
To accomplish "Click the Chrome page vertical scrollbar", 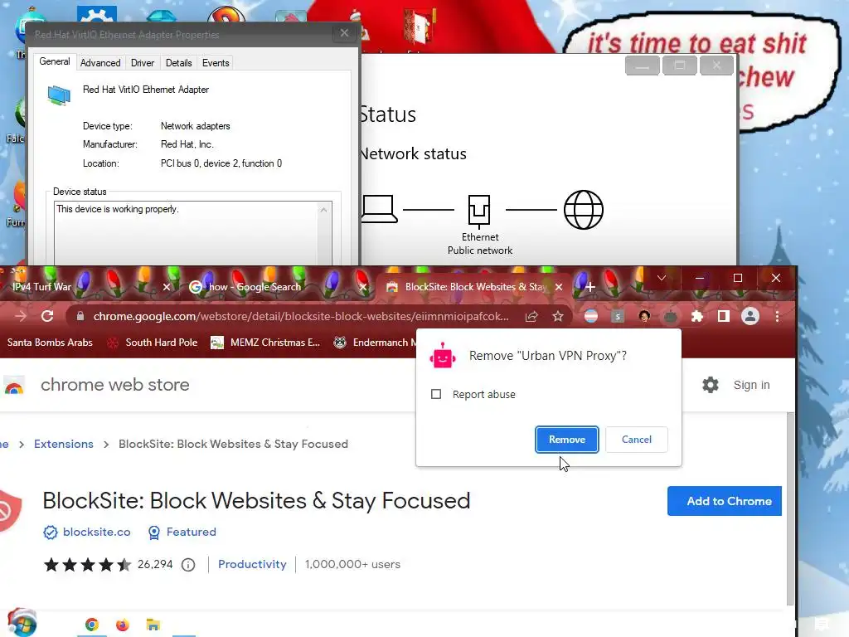I will pos(790,509).
